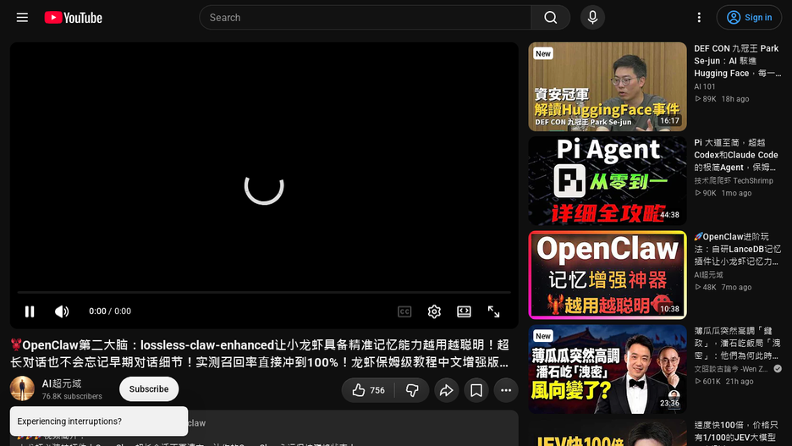The image size is (792, 446).
Task: Open OpenClaw 记忆增强神器 thumbnail
Action: coord(608,275)
